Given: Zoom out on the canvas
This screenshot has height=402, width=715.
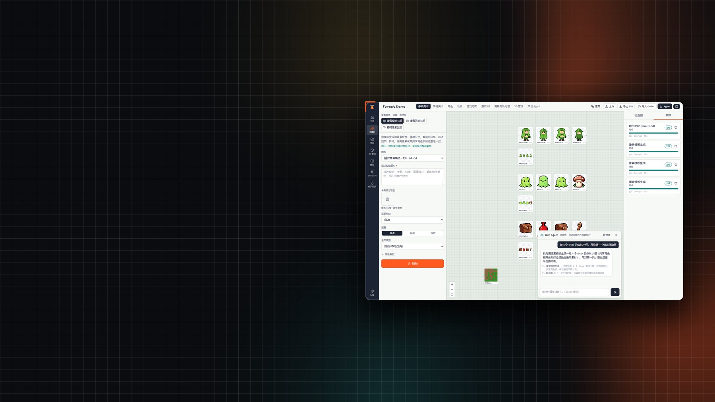Looking at the screenshot, I should 452,290.
